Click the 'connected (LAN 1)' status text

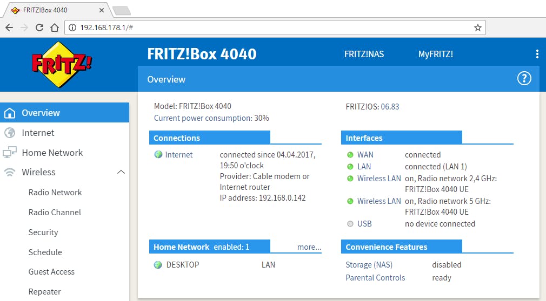(x=436, y=167)
